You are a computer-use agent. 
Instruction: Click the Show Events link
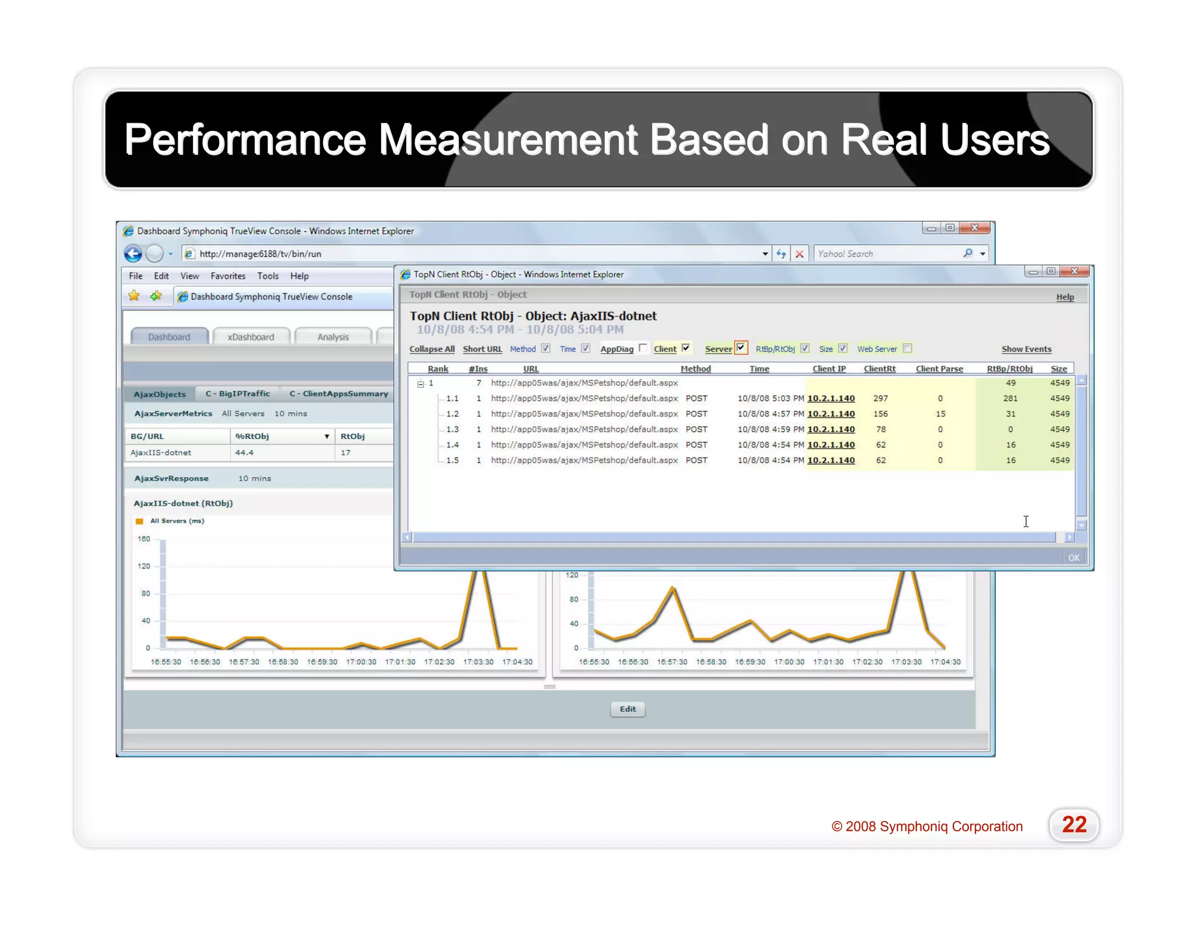1026,349
